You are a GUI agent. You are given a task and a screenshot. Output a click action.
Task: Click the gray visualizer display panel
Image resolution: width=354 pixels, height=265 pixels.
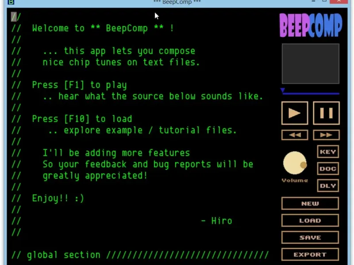(311, 64)
